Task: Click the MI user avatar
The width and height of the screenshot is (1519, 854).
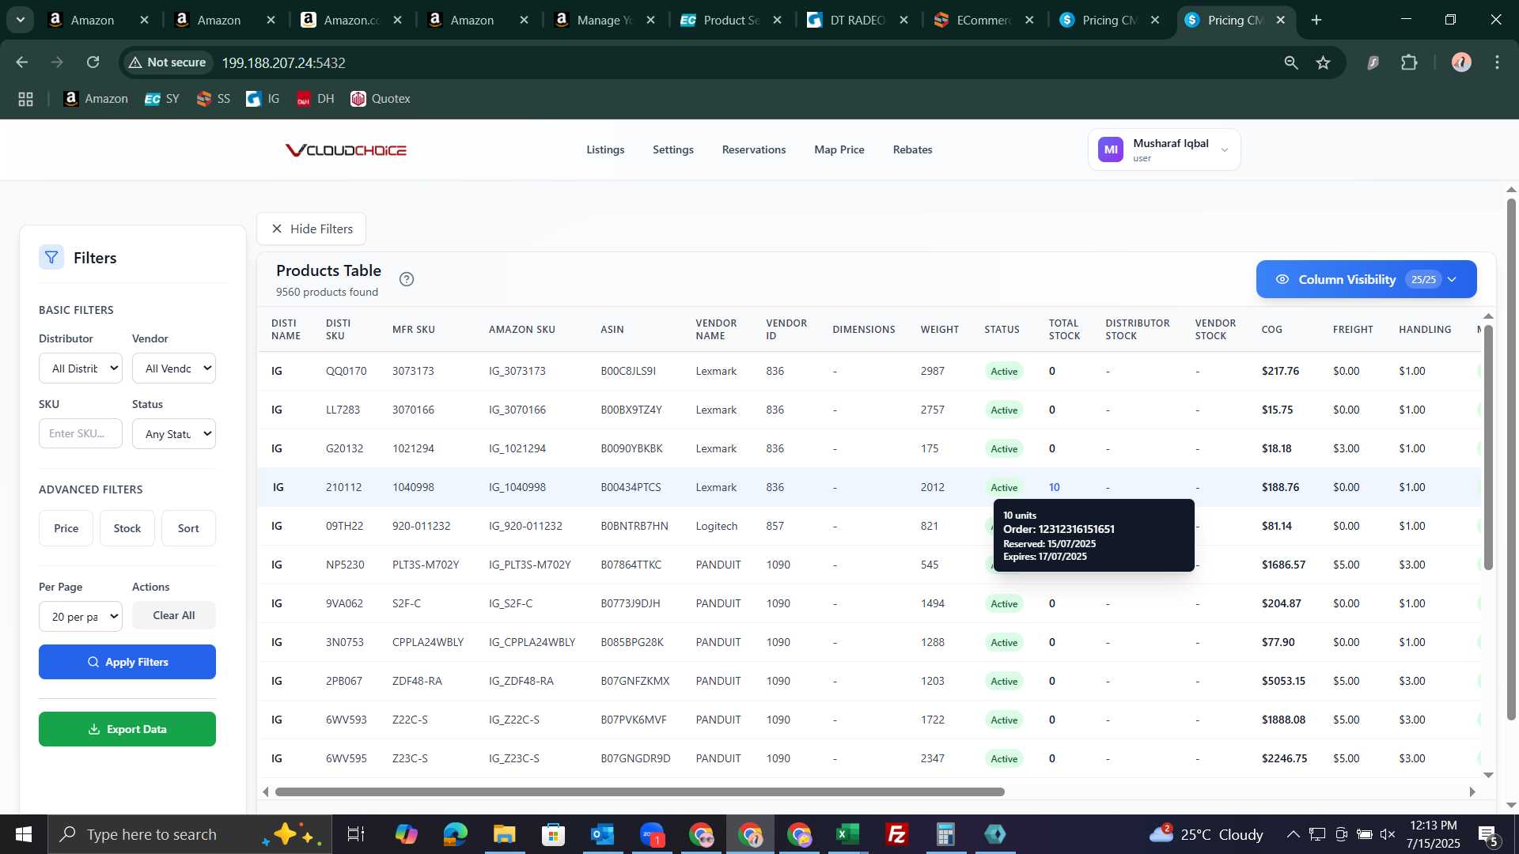Action: [x=1111, y=149]
